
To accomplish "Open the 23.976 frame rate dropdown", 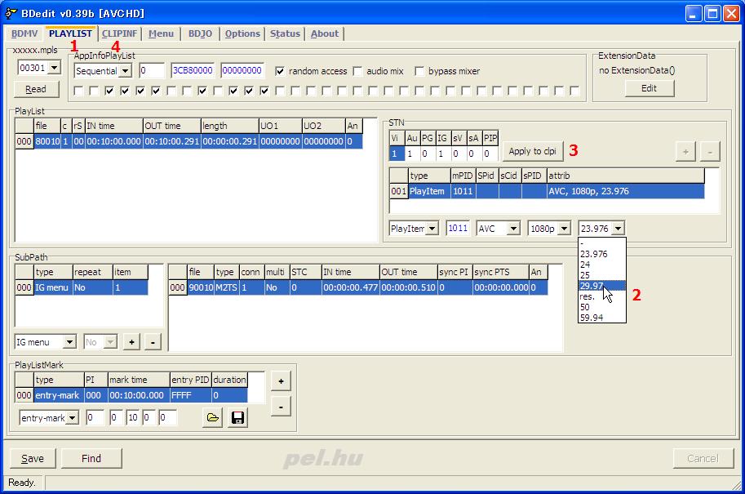I will 618,229.
